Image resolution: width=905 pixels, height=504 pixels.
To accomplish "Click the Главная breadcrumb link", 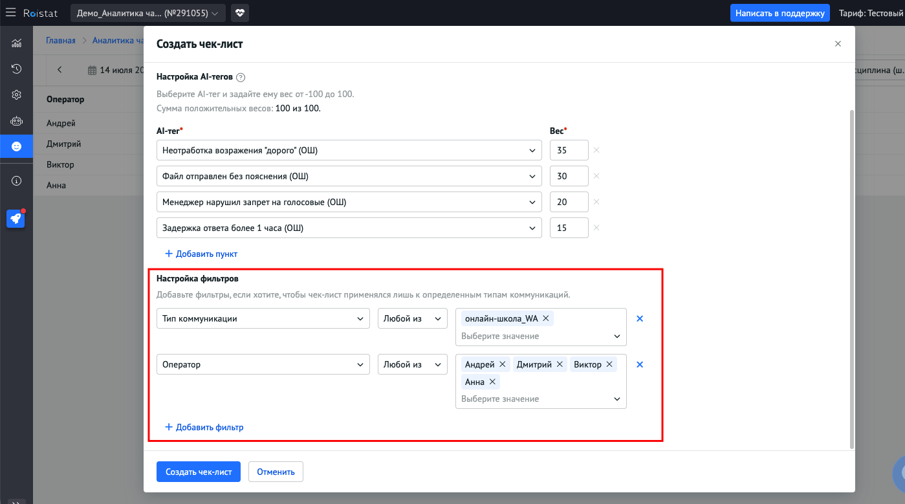I will click(60, 40).
